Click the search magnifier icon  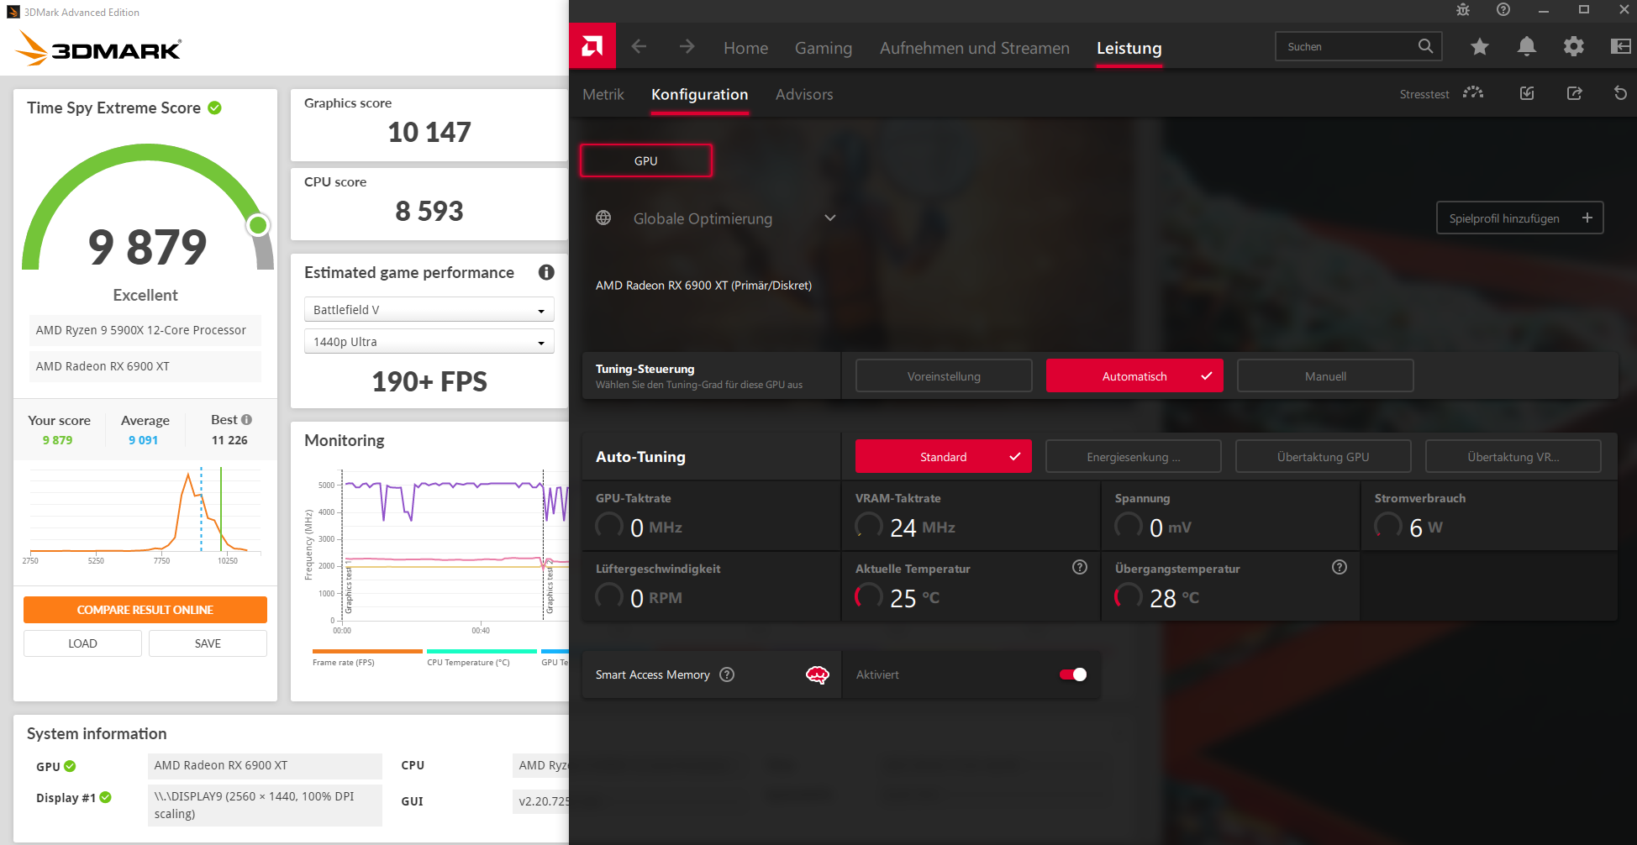pos(1425,46)
